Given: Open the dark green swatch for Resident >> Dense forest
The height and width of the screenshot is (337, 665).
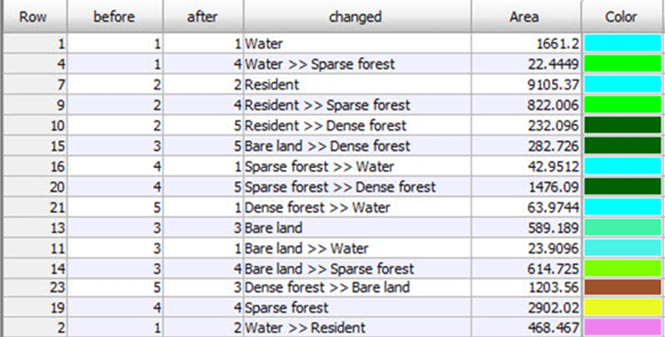Looking at the screenshot, I should pyautogui.click(x=623, y=125).
